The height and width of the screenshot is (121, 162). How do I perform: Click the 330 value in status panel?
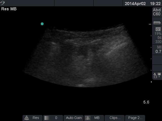tap(158, 42)
